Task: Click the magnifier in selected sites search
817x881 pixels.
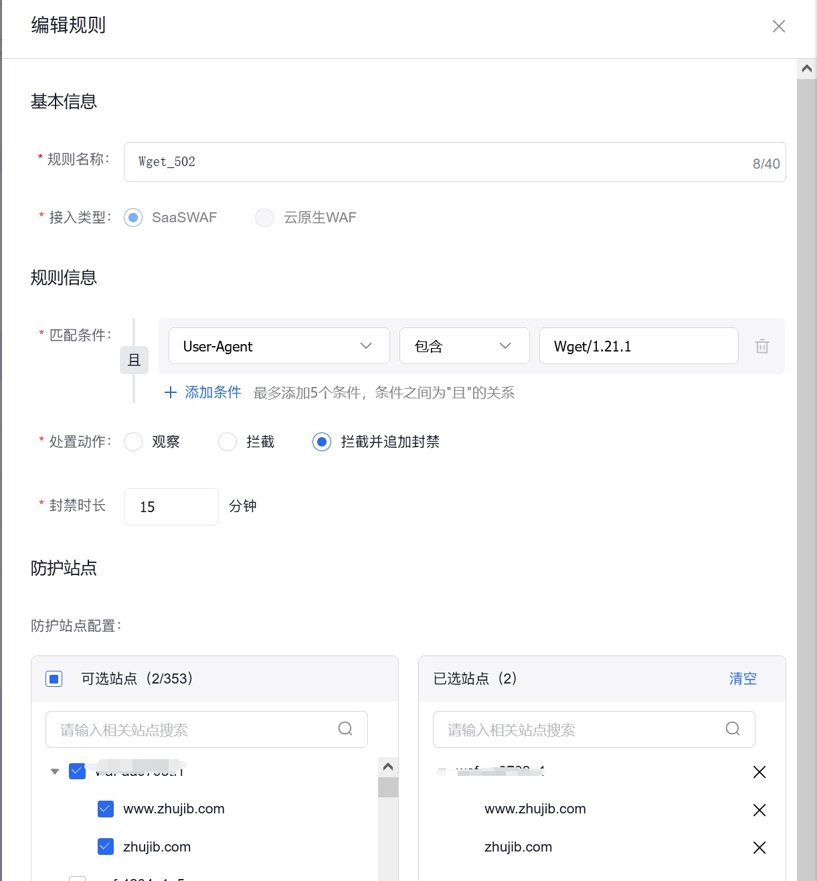Action: (x=733, y=729)
